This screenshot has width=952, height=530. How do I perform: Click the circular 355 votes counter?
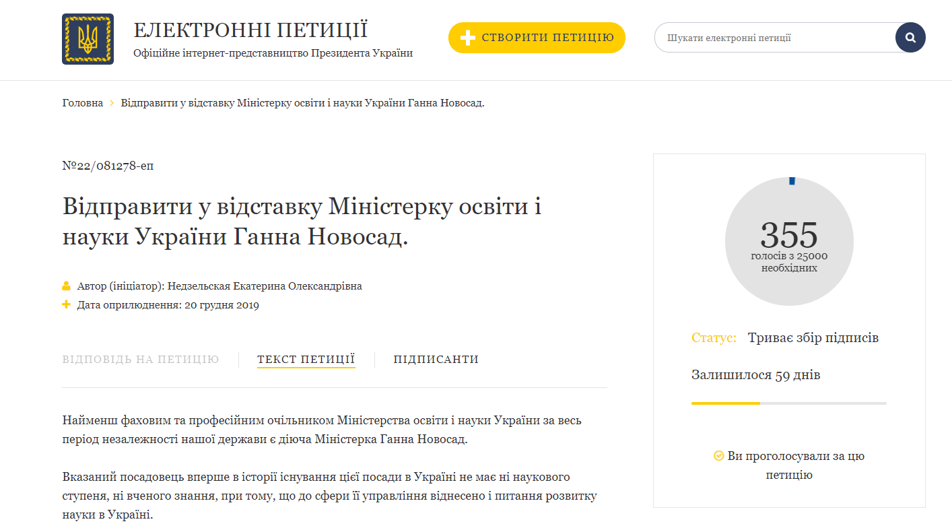click(789, 241)
